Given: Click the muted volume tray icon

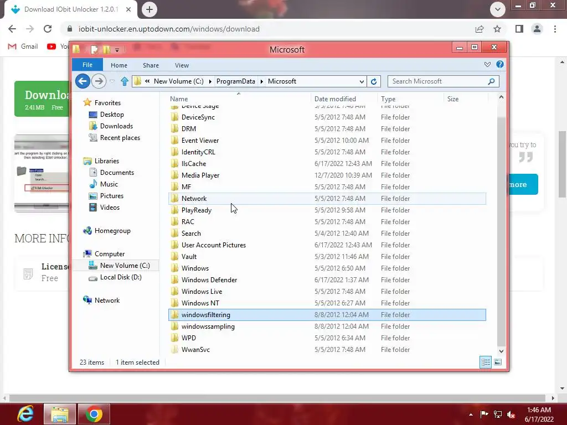Looking at the screenshot, I should 511,414.
